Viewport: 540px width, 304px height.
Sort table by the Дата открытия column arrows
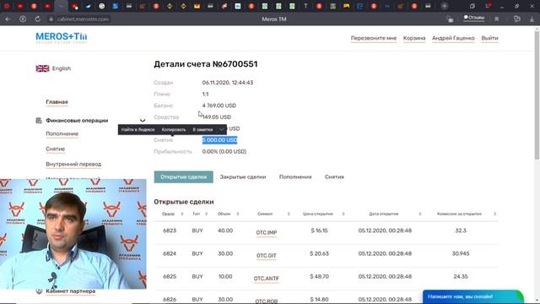click(420, 214)
